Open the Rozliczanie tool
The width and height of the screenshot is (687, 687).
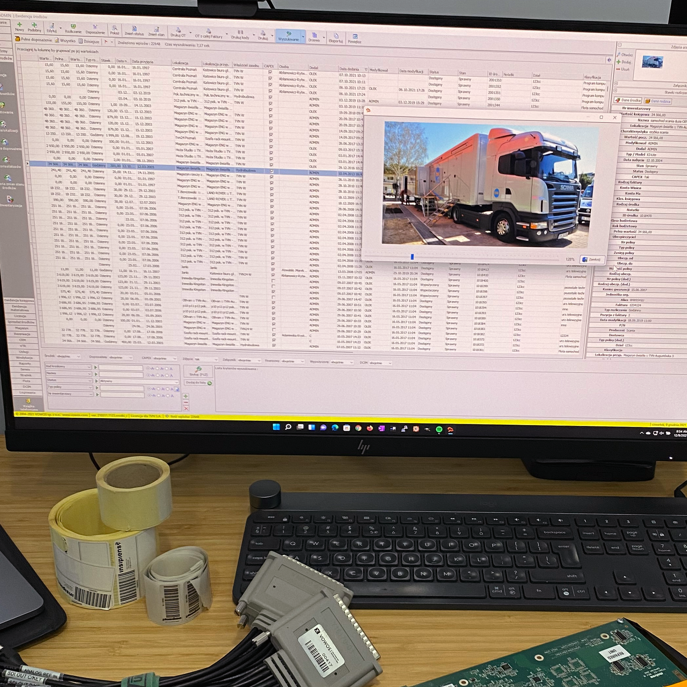pos(73,27)
